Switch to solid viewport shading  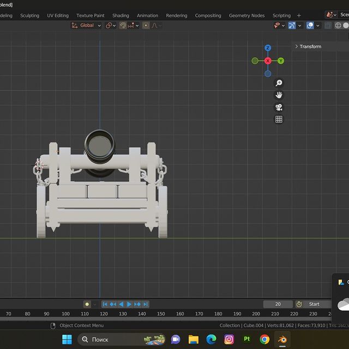tap(346, 26)
